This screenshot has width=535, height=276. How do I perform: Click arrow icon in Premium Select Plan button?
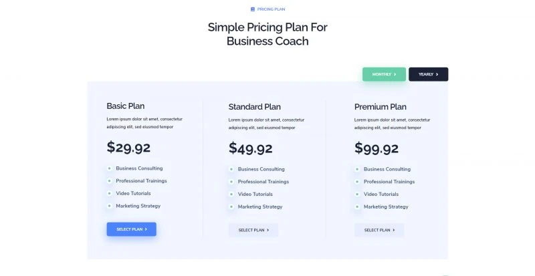pyautogui.click(x=394, y=231)
